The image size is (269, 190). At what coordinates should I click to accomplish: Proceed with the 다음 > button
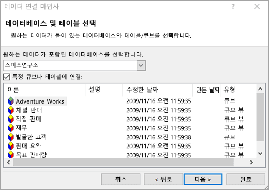point(203,179)
